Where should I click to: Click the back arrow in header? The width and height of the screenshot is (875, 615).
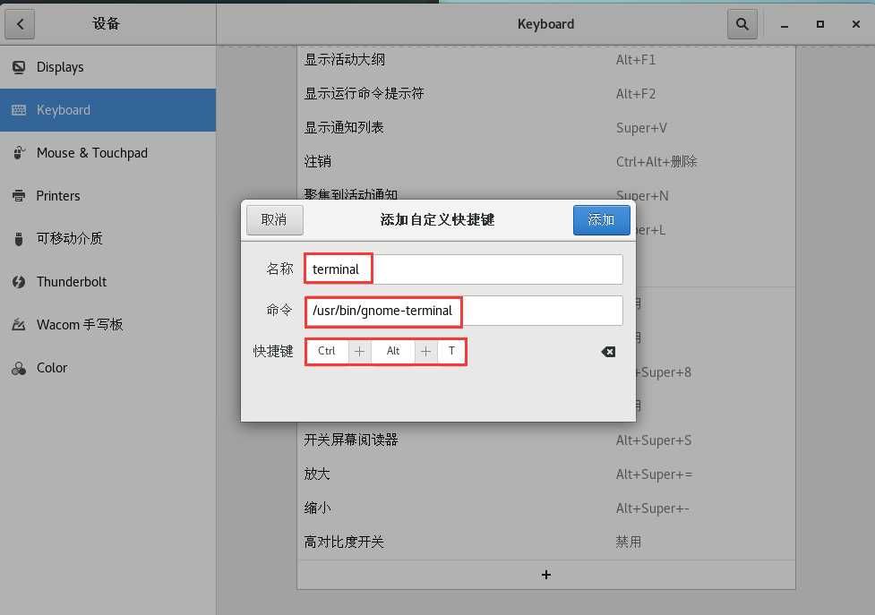20,24
